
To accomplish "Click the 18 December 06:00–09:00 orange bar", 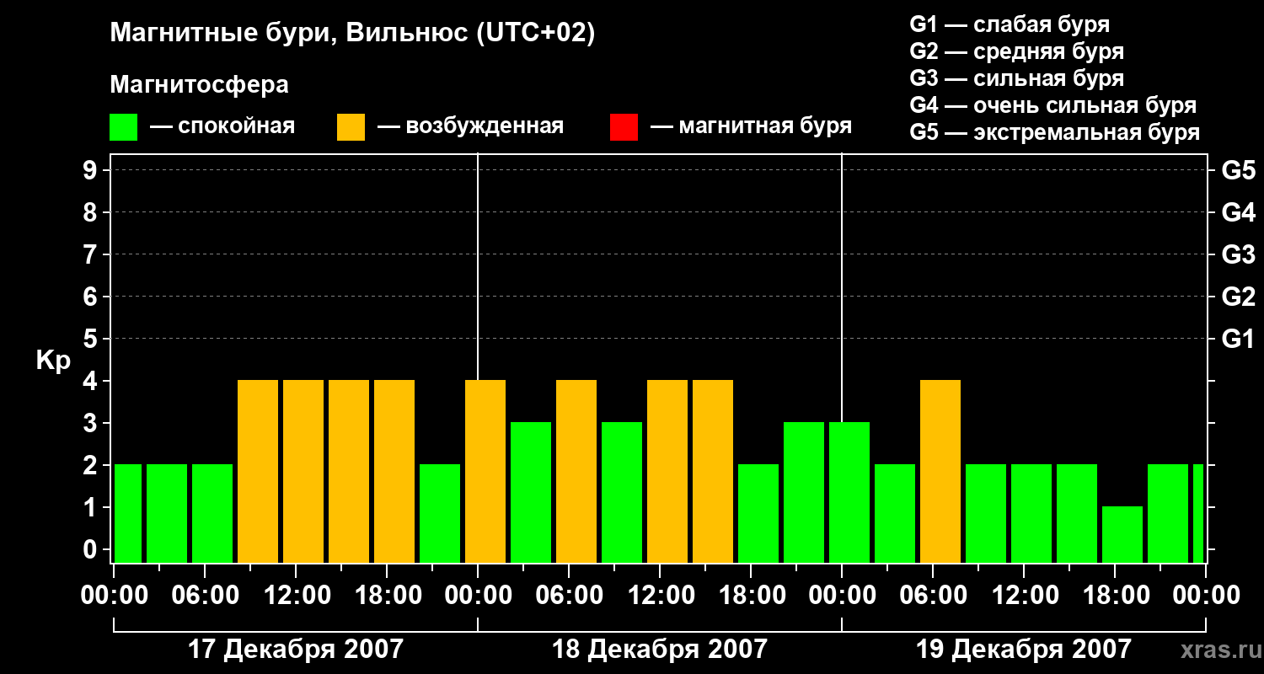I will click(576, 472).
